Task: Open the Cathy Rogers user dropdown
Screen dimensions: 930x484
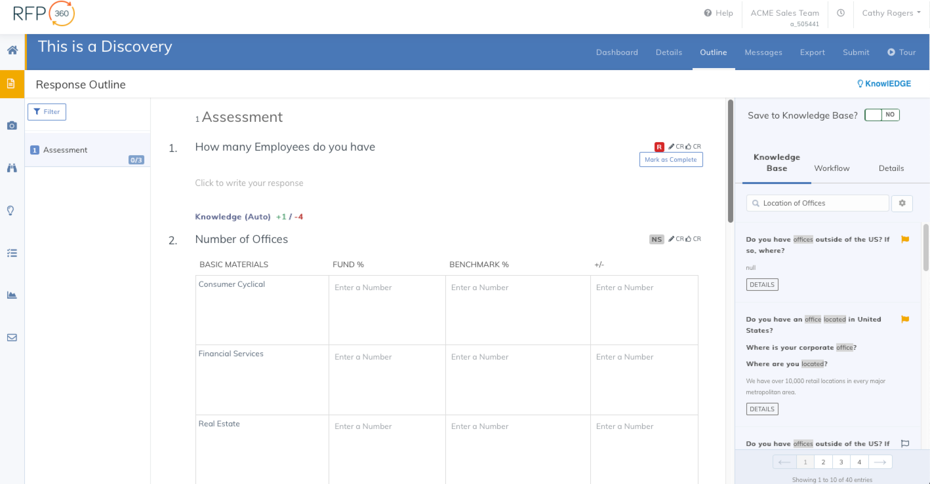Action: (x=891, y=13)
